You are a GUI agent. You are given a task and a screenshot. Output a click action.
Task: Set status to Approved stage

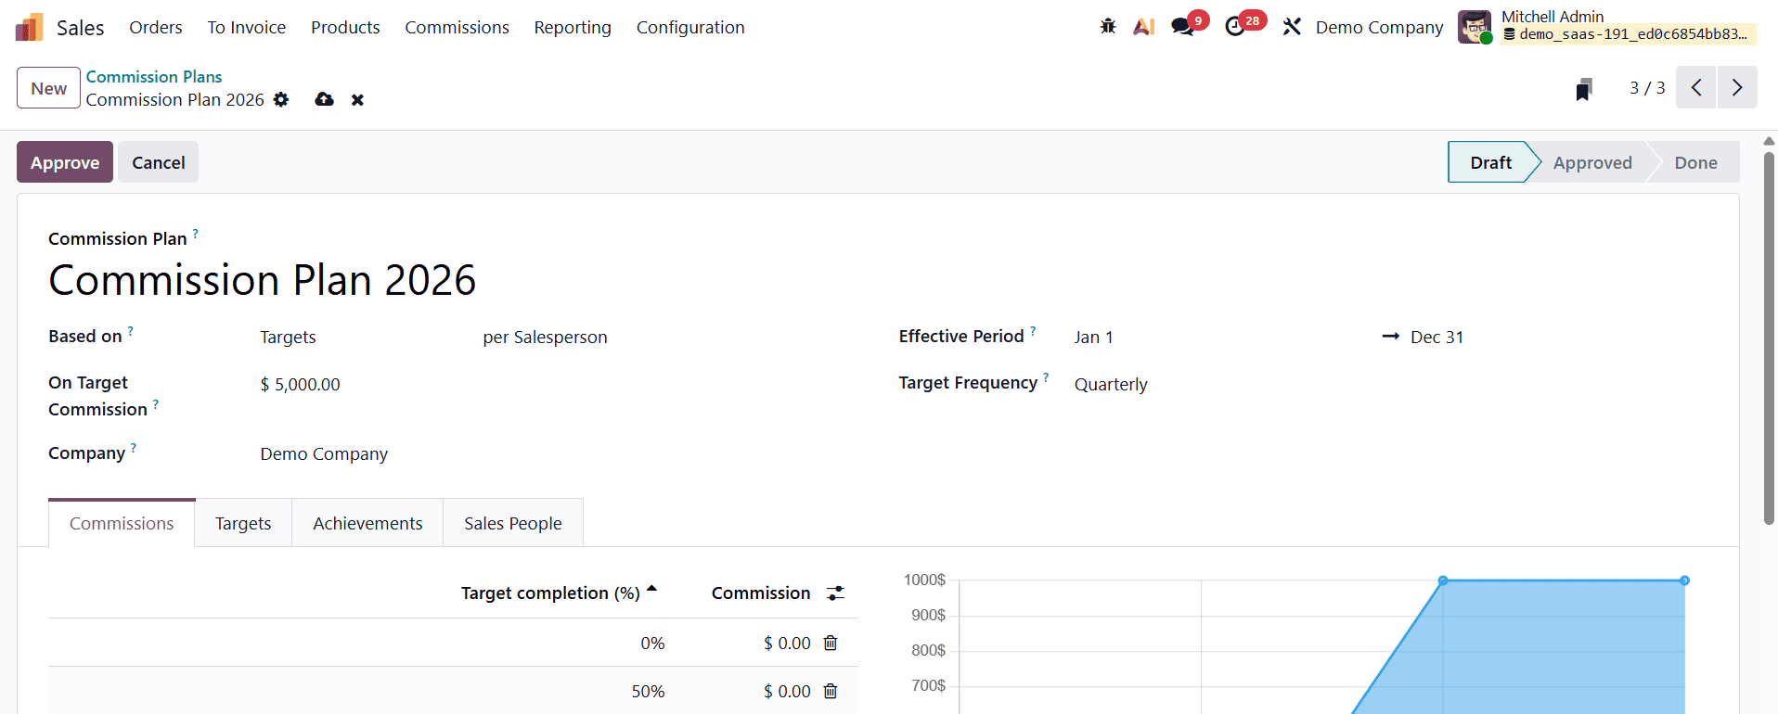pos(1592,162)
